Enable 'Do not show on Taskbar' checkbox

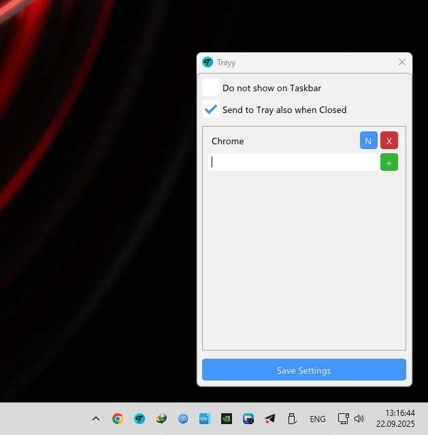pos(211,88)
